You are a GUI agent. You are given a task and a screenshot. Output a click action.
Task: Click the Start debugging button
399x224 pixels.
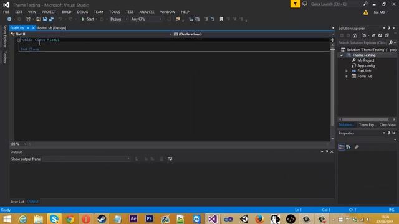tap(87, 19)
